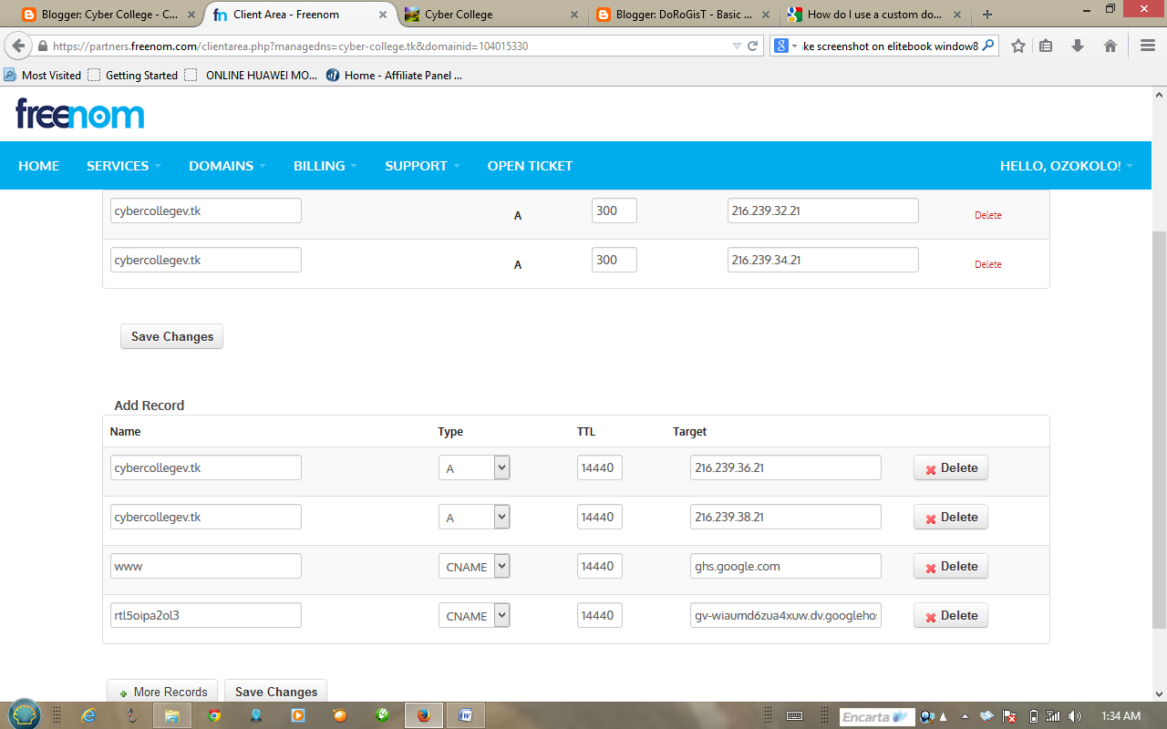This screenshot has width=1167, height=729.
Task: Click the ghs.google.com target field
Action: point(786,566)
